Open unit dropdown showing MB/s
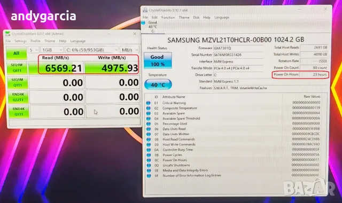Image resolution: width=342 pixels, height=203 pixels. 129,50
